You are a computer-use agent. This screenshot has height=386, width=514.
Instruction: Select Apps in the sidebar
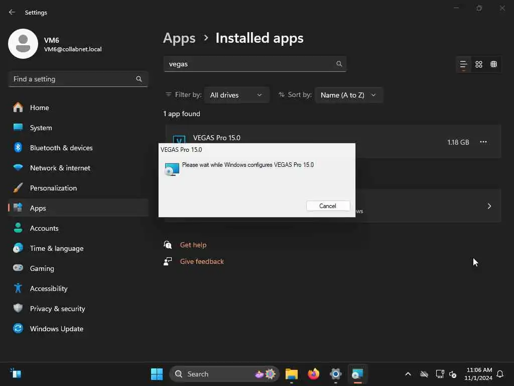pyautogui.click(x=78, y=208)
